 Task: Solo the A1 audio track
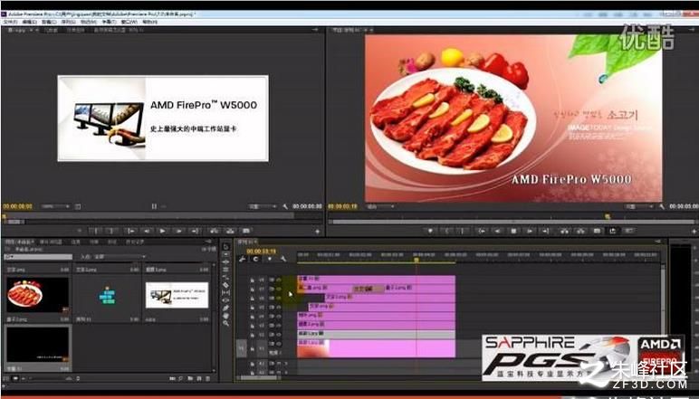point(286,364)
